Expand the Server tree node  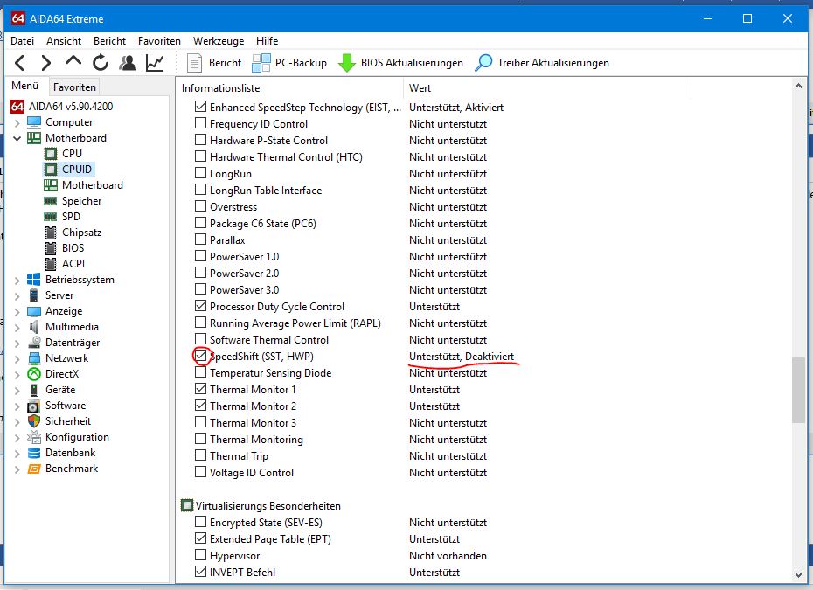point(17,296)
